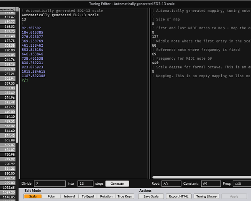This screenshot has width=251, height=201.
Task: Click the frequency list vertical scrollbar
Action: (17, 113)
